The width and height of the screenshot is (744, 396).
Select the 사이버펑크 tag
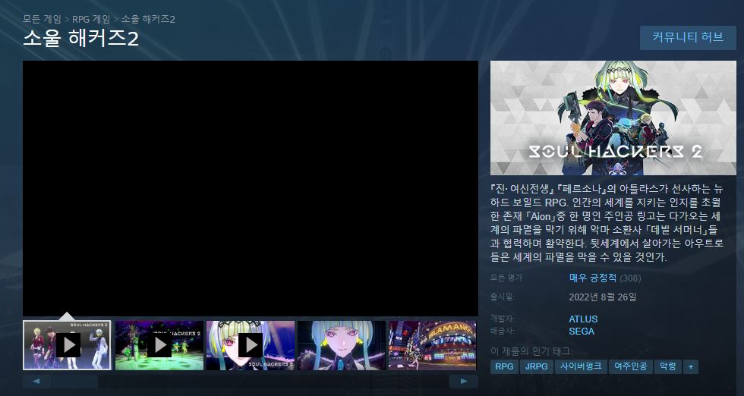click(x=581, y=366)
